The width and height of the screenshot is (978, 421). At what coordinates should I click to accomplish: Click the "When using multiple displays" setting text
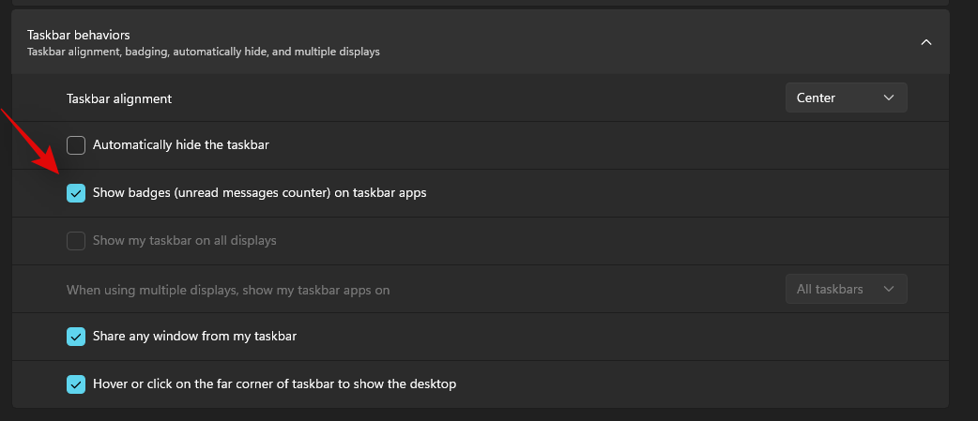[x=228, y=291]
